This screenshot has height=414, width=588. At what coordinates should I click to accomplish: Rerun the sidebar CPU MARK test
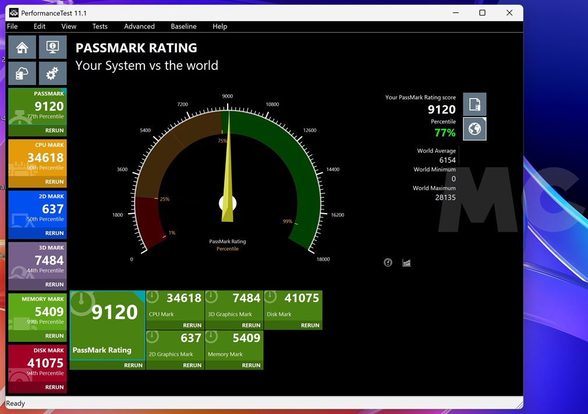coord(54,182)
